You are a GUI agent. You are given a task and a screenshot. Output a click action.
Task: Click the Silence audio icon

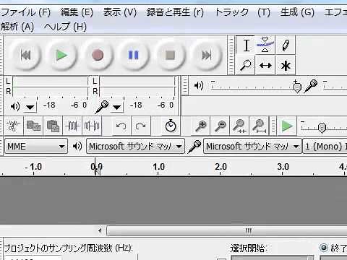(92, 126)
